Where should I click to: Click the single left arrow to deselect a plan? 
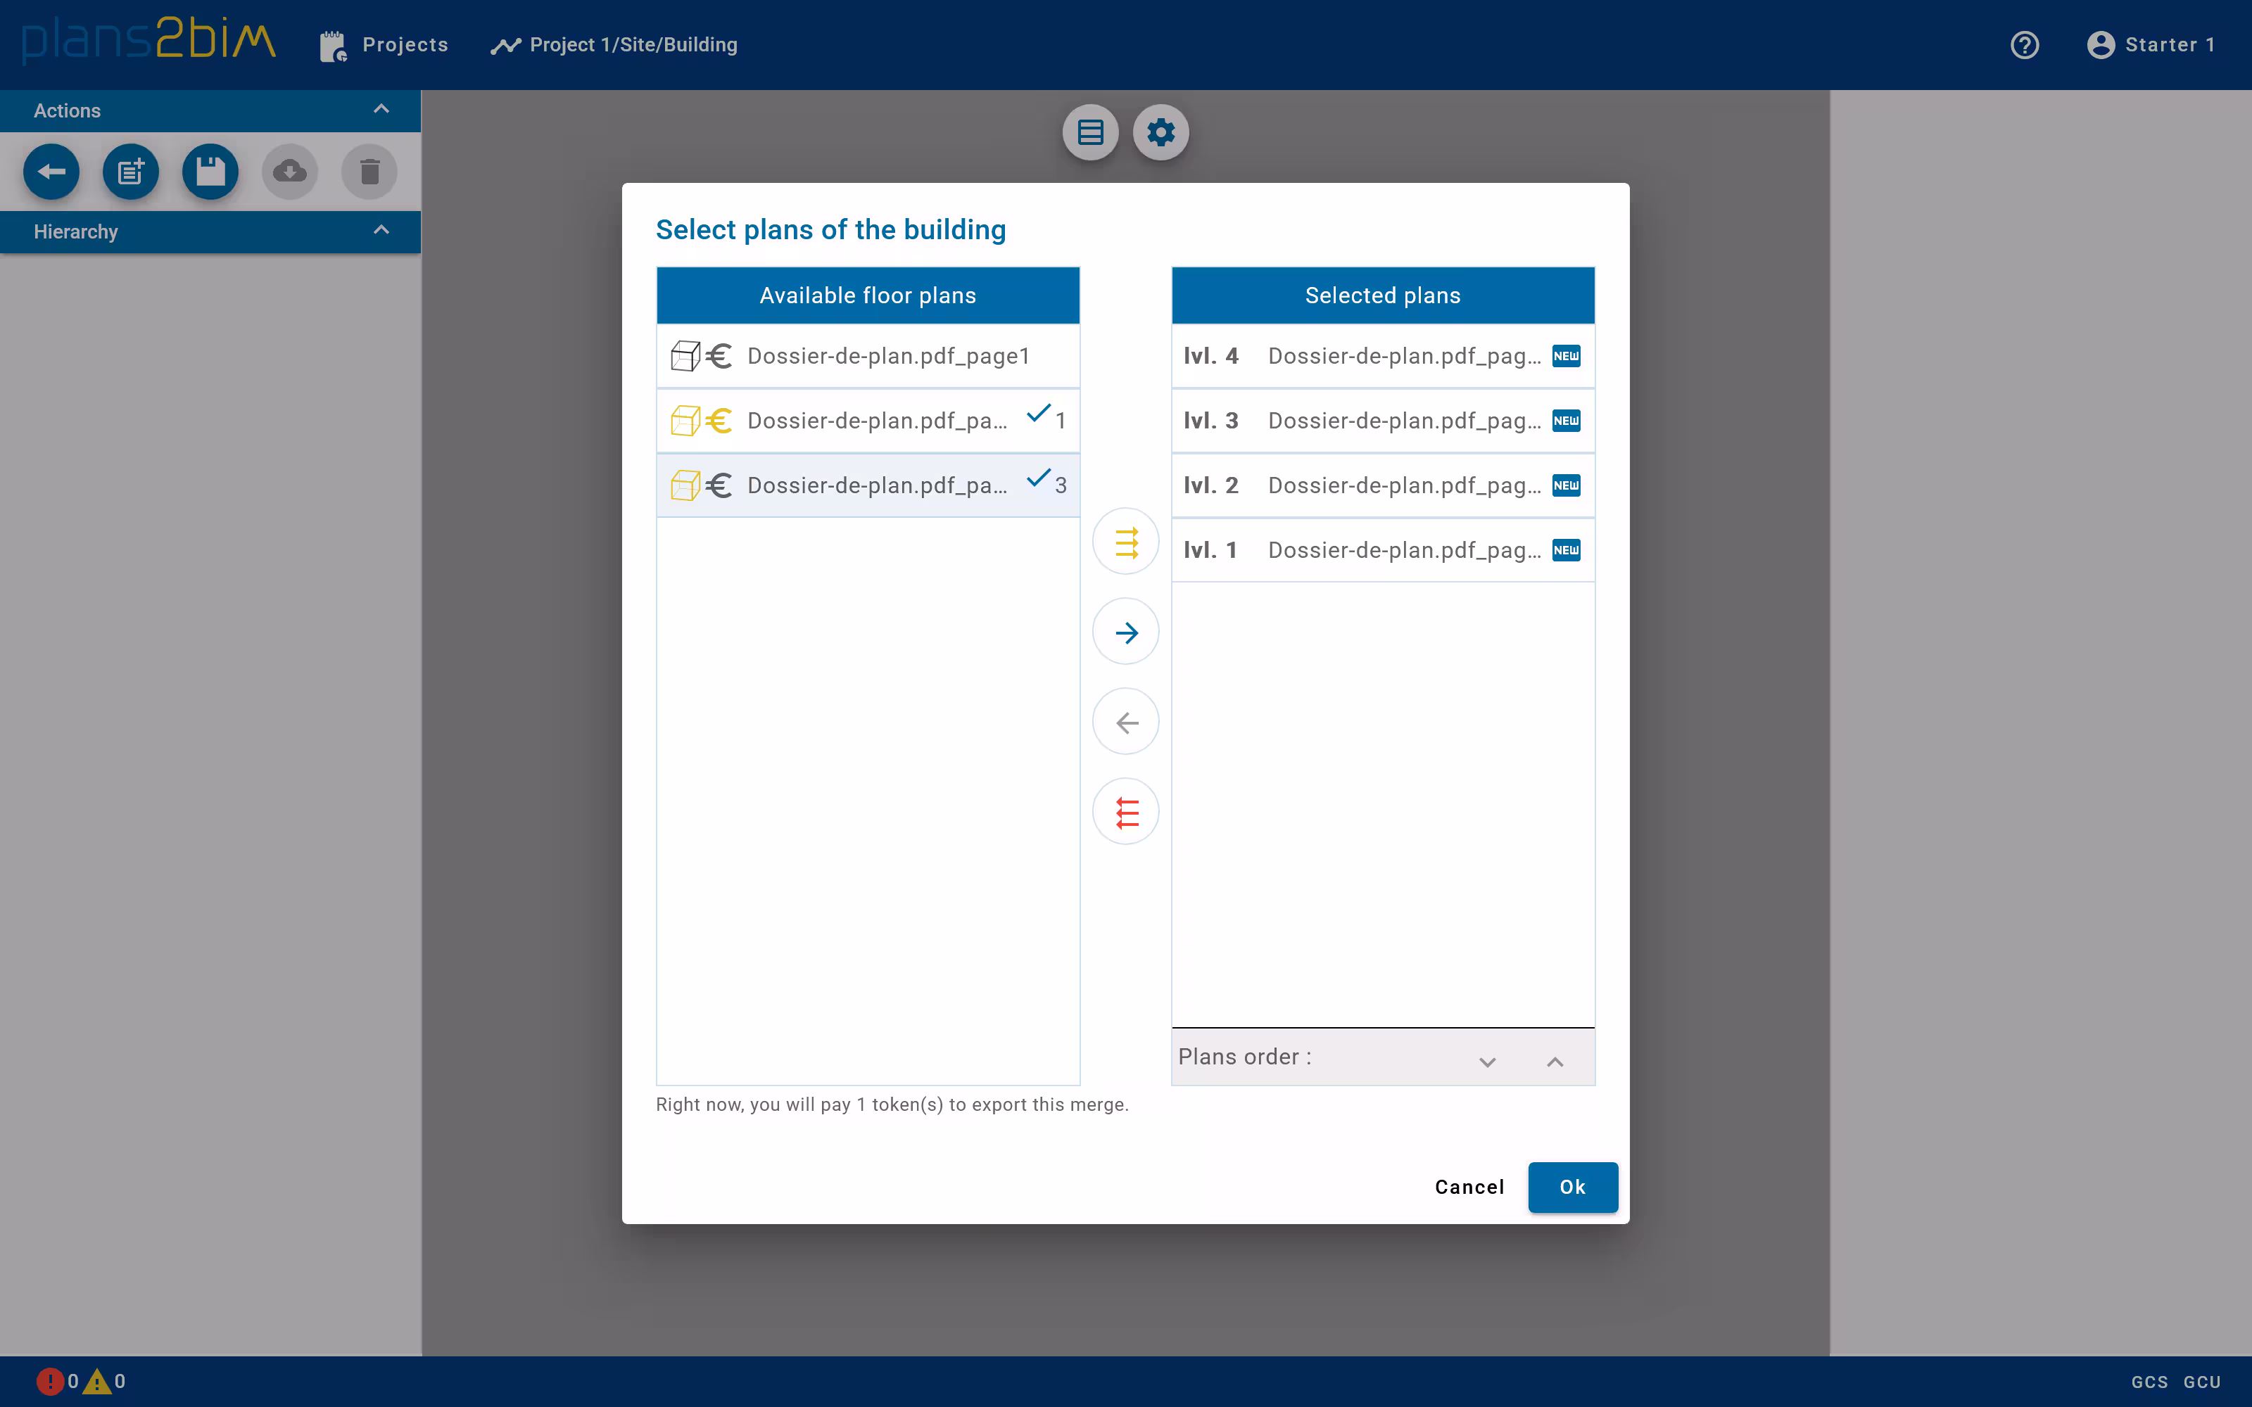pyautogui.click(x=1125, y=721)
